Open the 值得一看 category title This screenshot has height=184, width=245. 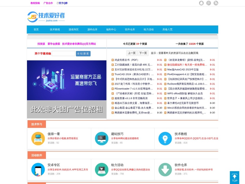point(54,134)
